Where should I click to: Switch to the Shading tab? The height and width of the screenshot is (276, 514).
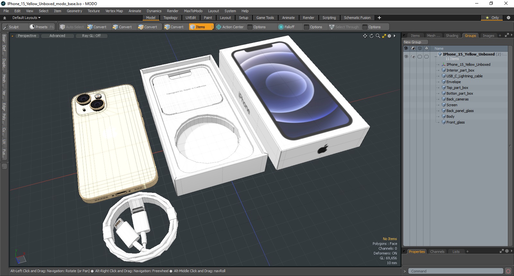[x=452, y=36]
